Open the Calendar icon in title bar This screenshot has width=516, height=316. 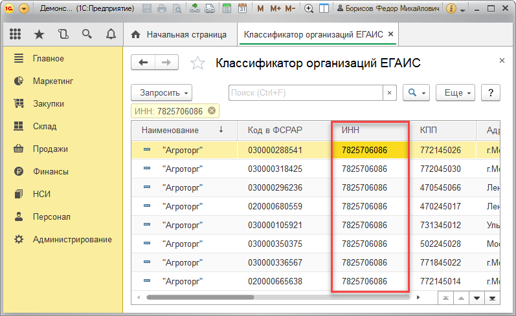242,8
